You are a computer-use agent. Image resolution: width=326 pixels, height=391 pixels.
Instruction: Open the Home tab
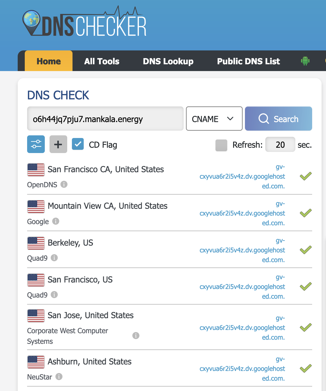tap(49, 61)
